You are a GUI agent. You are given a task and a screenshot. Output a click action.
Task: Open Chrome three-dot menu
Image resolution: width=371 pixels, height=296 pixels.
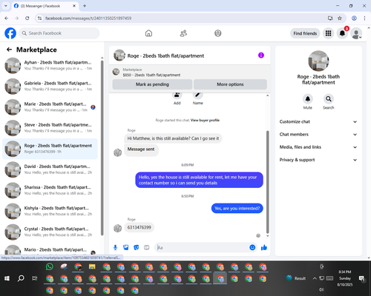[364, 18]
